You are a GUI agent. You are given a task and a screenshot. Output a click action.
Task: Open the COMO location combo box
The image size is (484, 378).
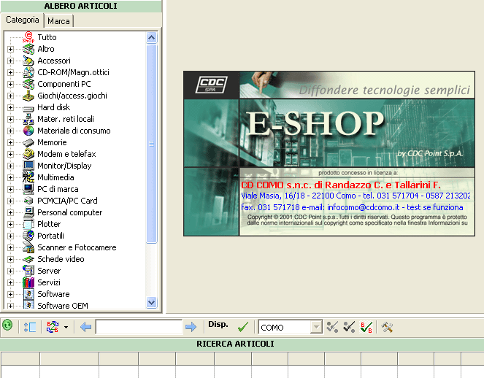point(291,327)
